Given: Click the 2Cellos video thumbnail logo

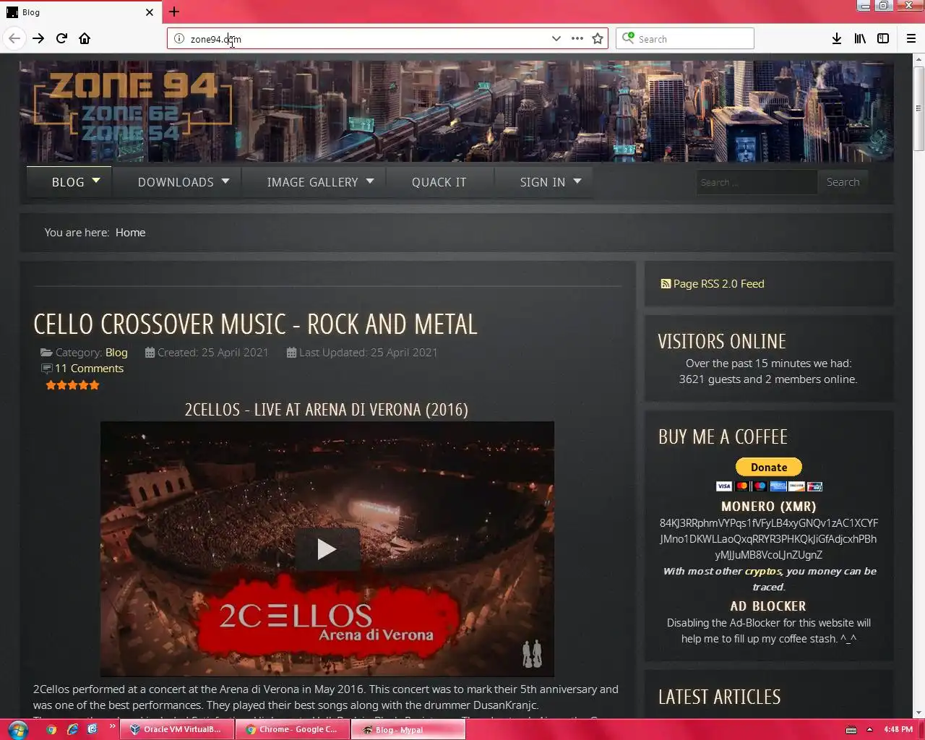Looking at the screenshot, I should (x=533, y=654).
